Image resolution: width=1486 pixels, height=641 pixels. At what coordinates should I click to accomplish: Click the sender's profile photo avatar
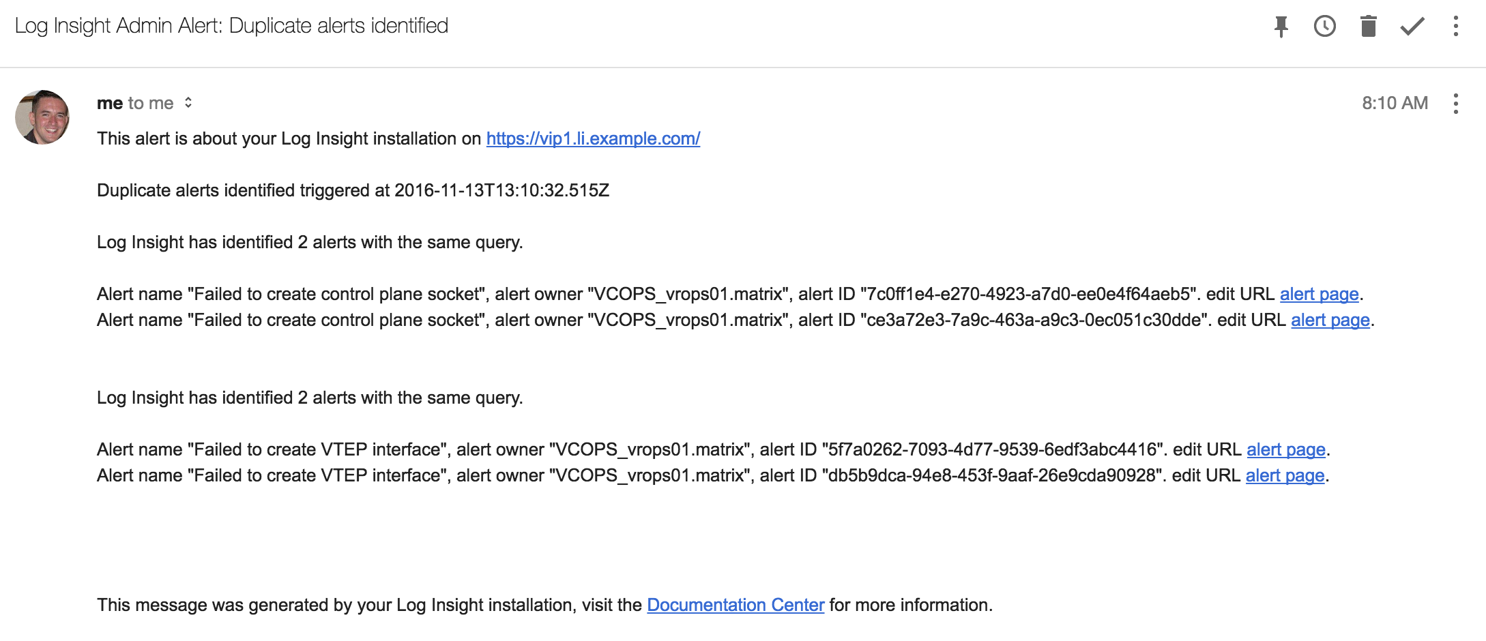[42, 117]
